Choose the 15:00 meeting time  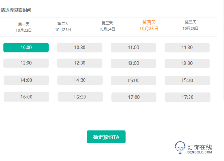134,80
